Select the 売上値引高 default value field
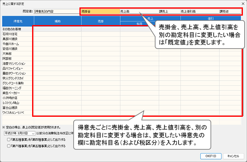The image size is (247, 162). 200,12
